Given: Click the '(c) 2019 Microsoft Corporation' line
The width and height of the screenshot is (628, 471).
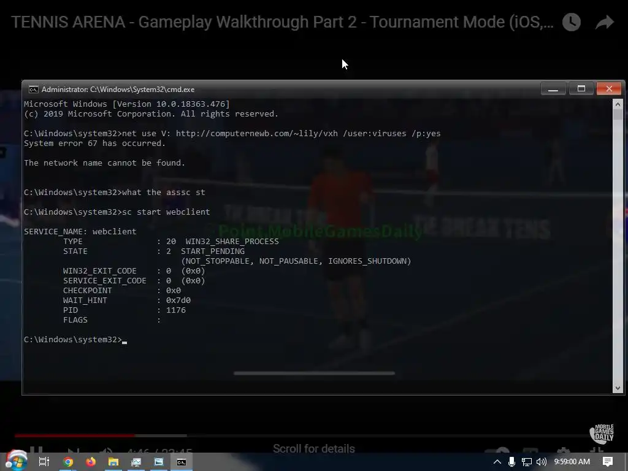Looking at the screenshot, I should [x=151, y=114].
